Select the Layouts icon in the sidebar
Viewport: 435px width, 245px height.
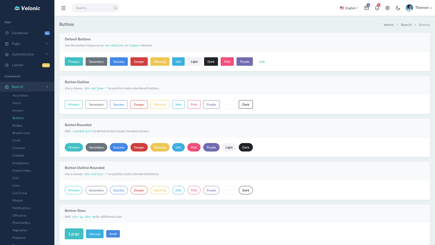(7, 65)
